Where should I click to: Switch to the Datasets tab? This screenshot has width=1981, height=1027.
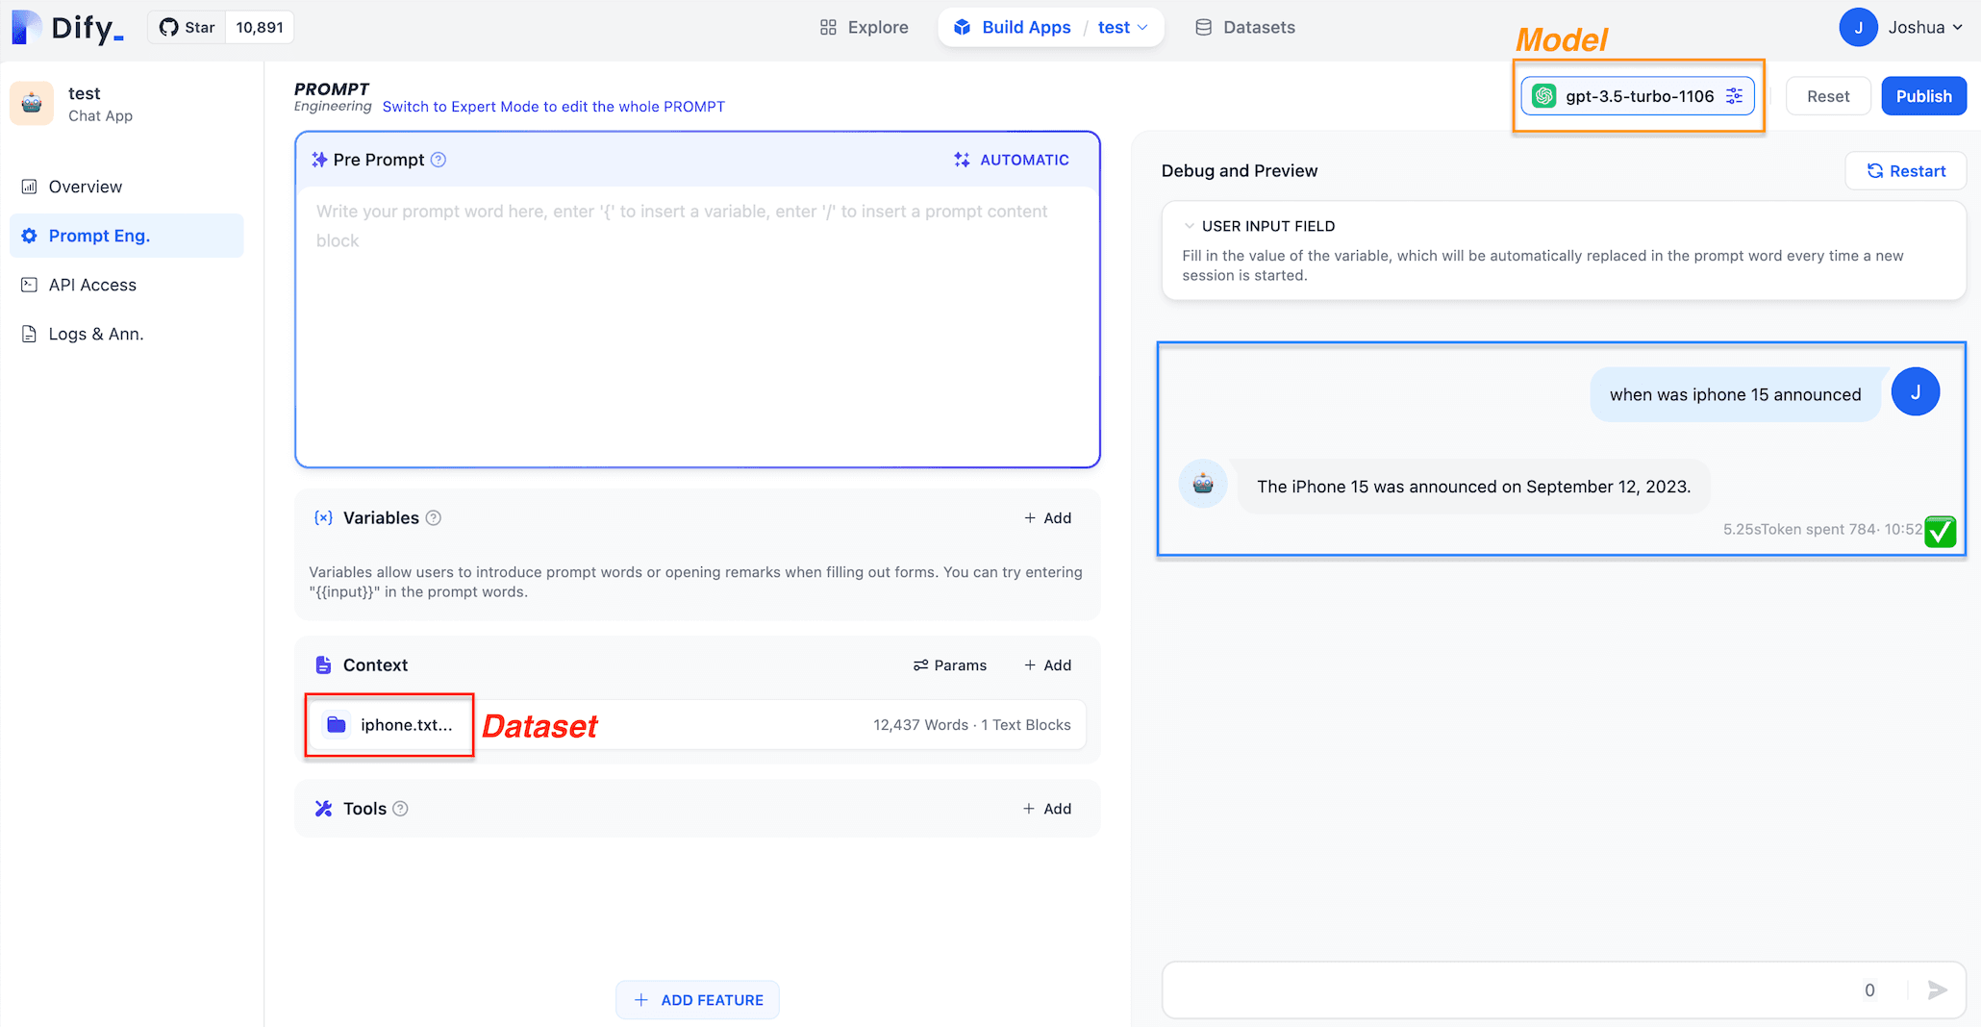tap(1245, 27)
